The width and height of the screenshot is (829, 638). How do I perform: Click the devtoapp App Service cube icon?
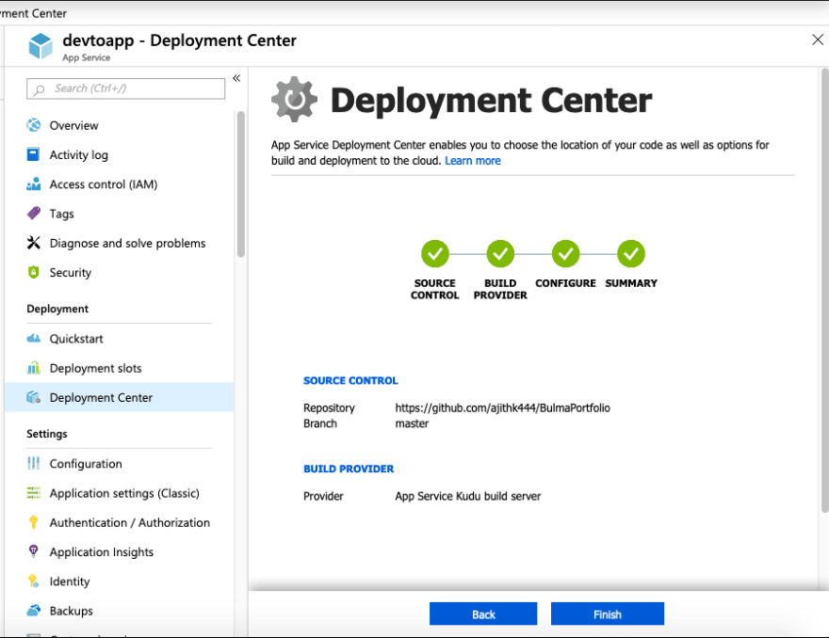(x=41, y=46)
